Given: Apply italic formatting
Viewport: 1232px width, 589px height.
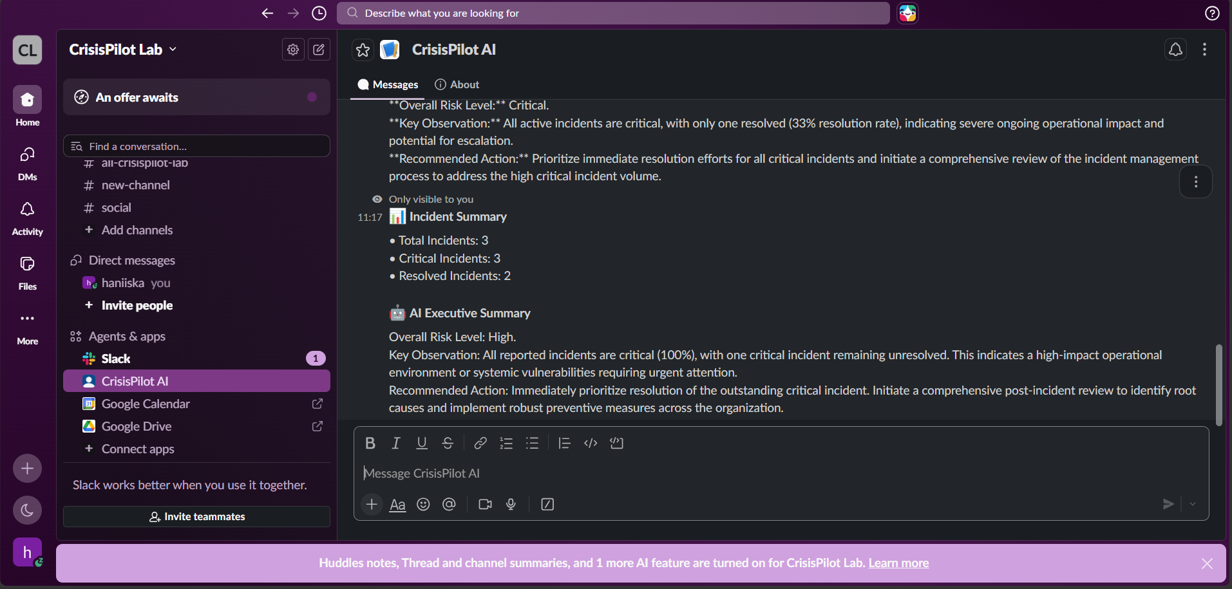Looking at the screenshot, I should (396, 443).
